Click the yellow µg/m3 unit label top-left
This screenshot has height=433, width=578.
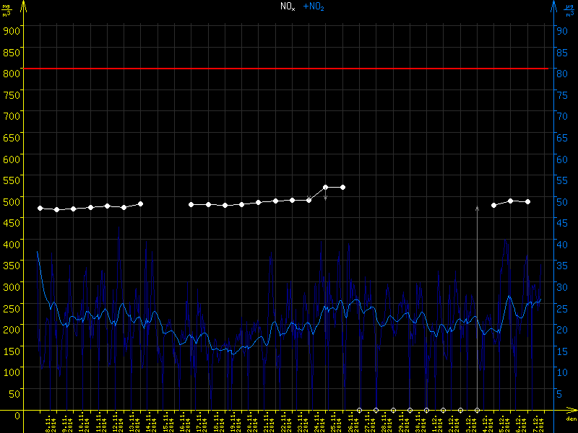pyautogui.click(x=7, y=9)
